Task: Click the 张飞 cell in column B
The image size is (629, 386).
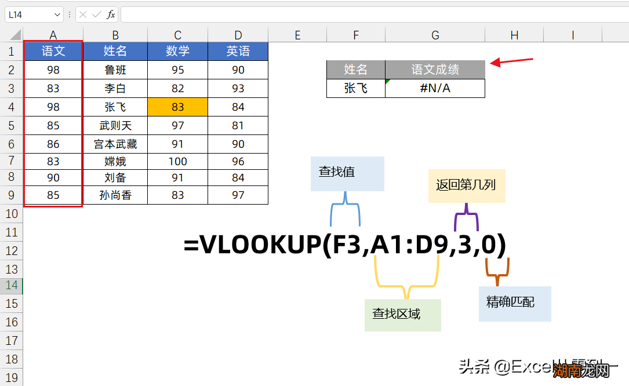Action: coord(115,107)
